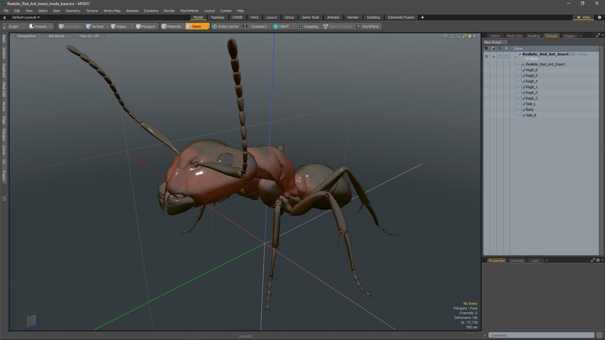605x340 pixels.
Task: Open the Geometry menu
Action: tap(73, 11)
